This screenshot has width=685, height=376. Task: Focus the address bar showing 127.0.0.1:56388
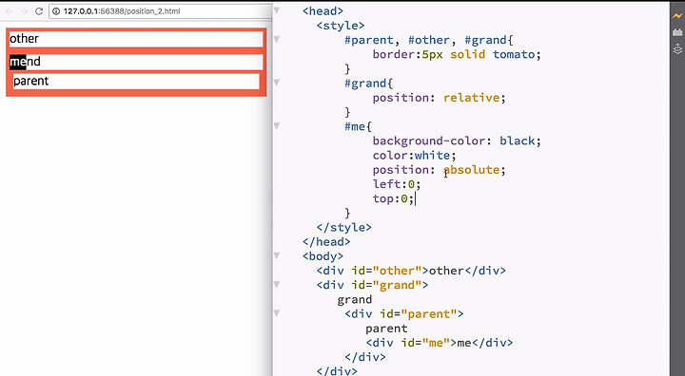coord(161,11)
